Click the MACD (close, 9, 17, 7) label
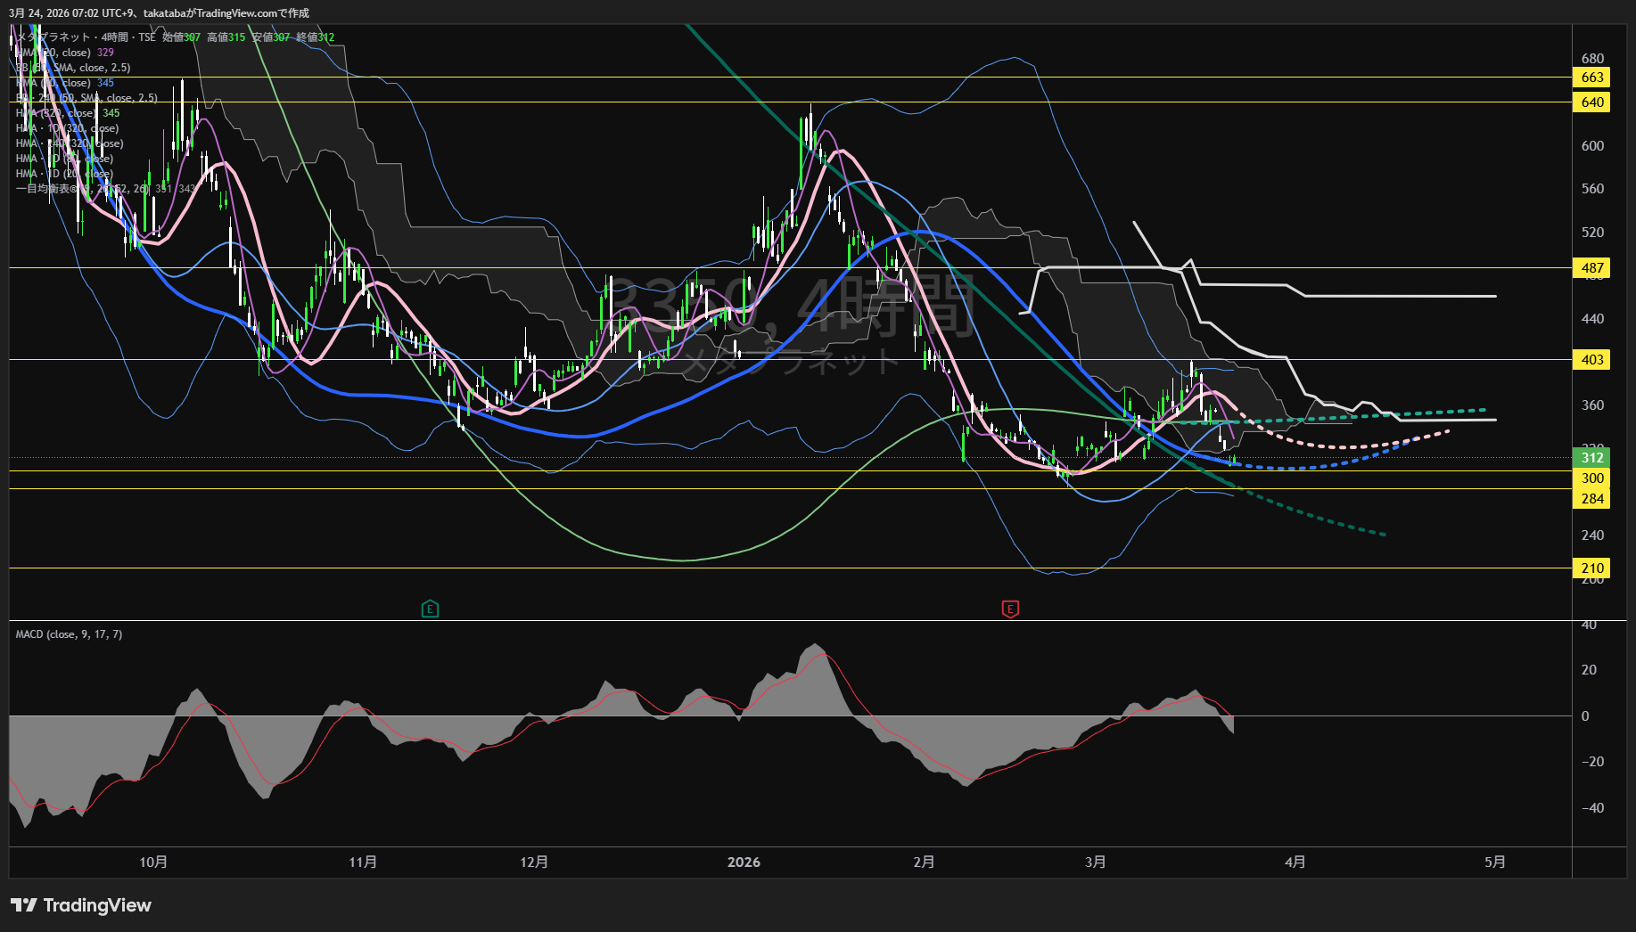 coord(69,634)
